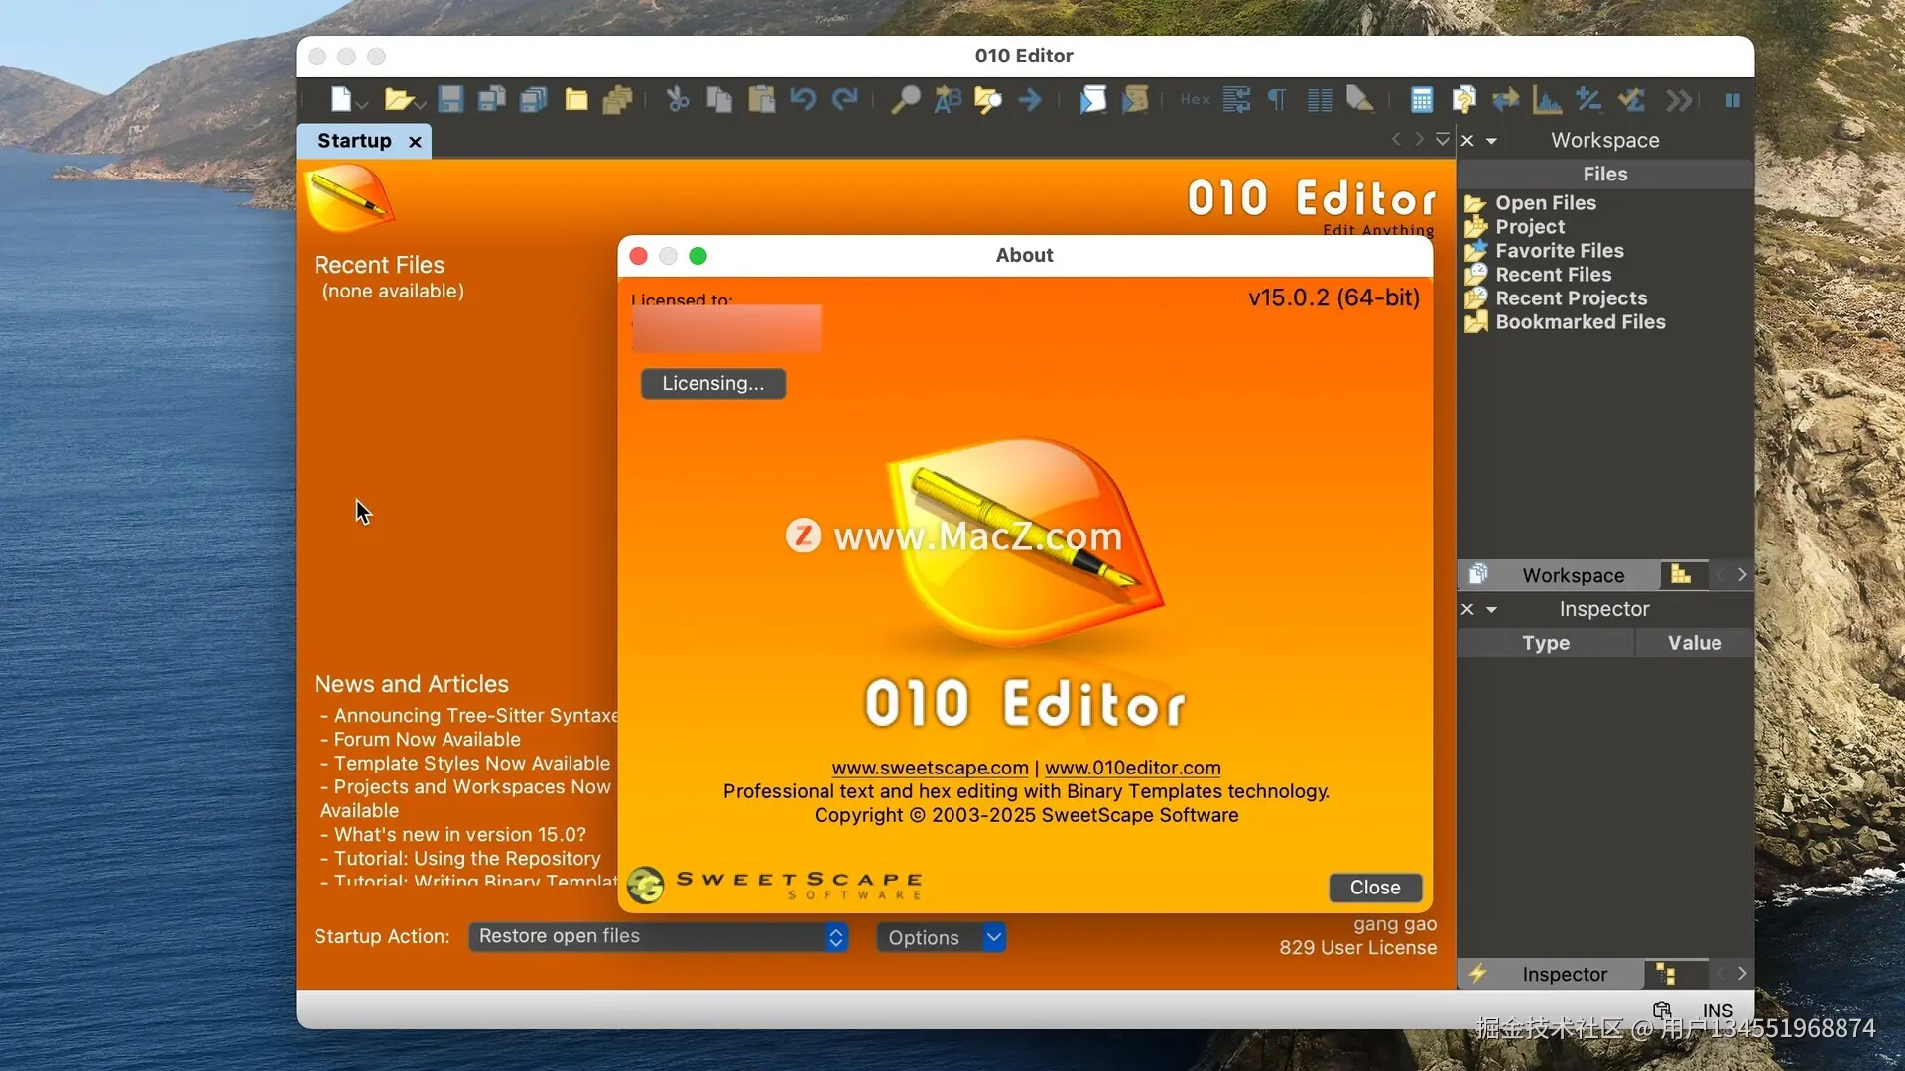
Task: Toggle Hex edit mode in toolbar
Action: pos(1195,100)
